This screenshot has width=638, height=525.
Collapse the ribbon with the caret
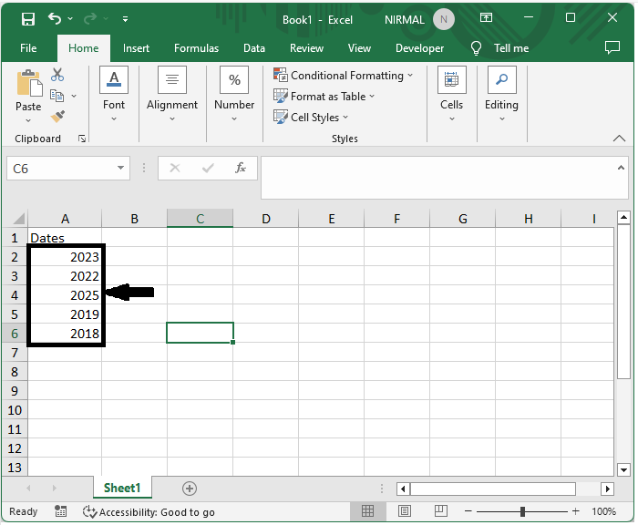pos(619,139)
